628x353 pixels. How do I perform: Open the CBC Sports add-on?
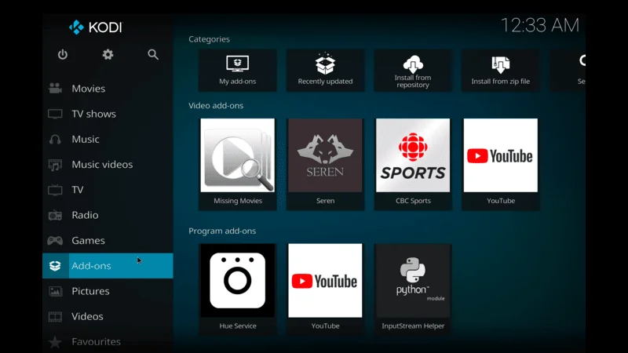[x=413, y=164]
